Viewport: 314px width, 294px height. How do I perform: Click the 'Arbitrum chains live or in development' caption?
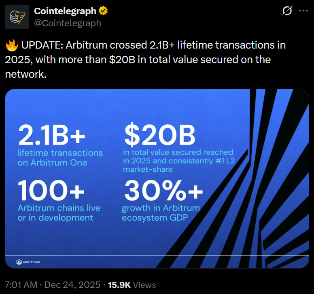(x=59, y=213)
